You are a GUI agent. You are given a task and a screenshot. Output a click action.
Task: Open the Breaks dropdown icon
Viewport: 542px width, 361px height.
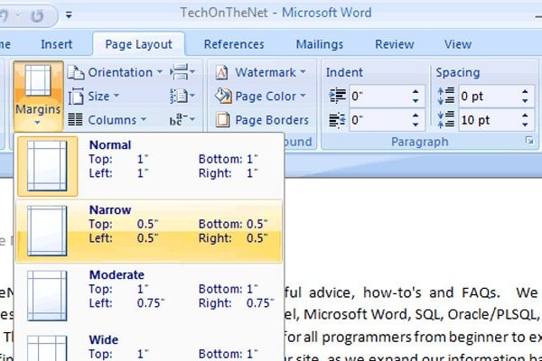click(x=182, y=72)
